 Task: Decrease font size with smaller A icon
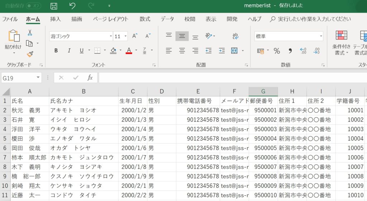click(x=148, y=36)
